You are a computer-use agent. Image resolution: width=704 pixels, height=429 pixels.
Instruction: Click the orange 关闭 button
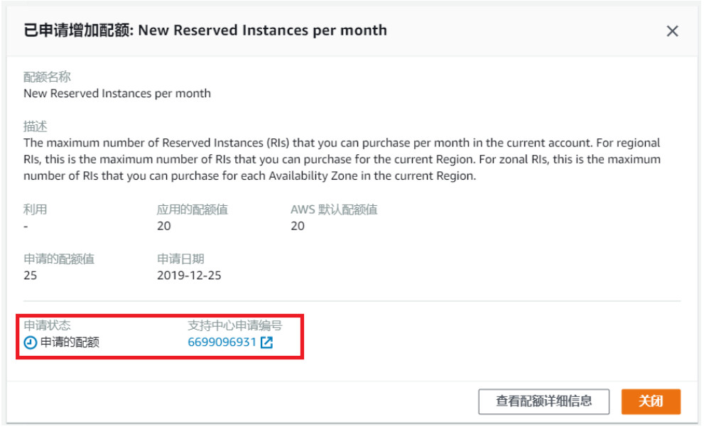click(x=651, y=401)
